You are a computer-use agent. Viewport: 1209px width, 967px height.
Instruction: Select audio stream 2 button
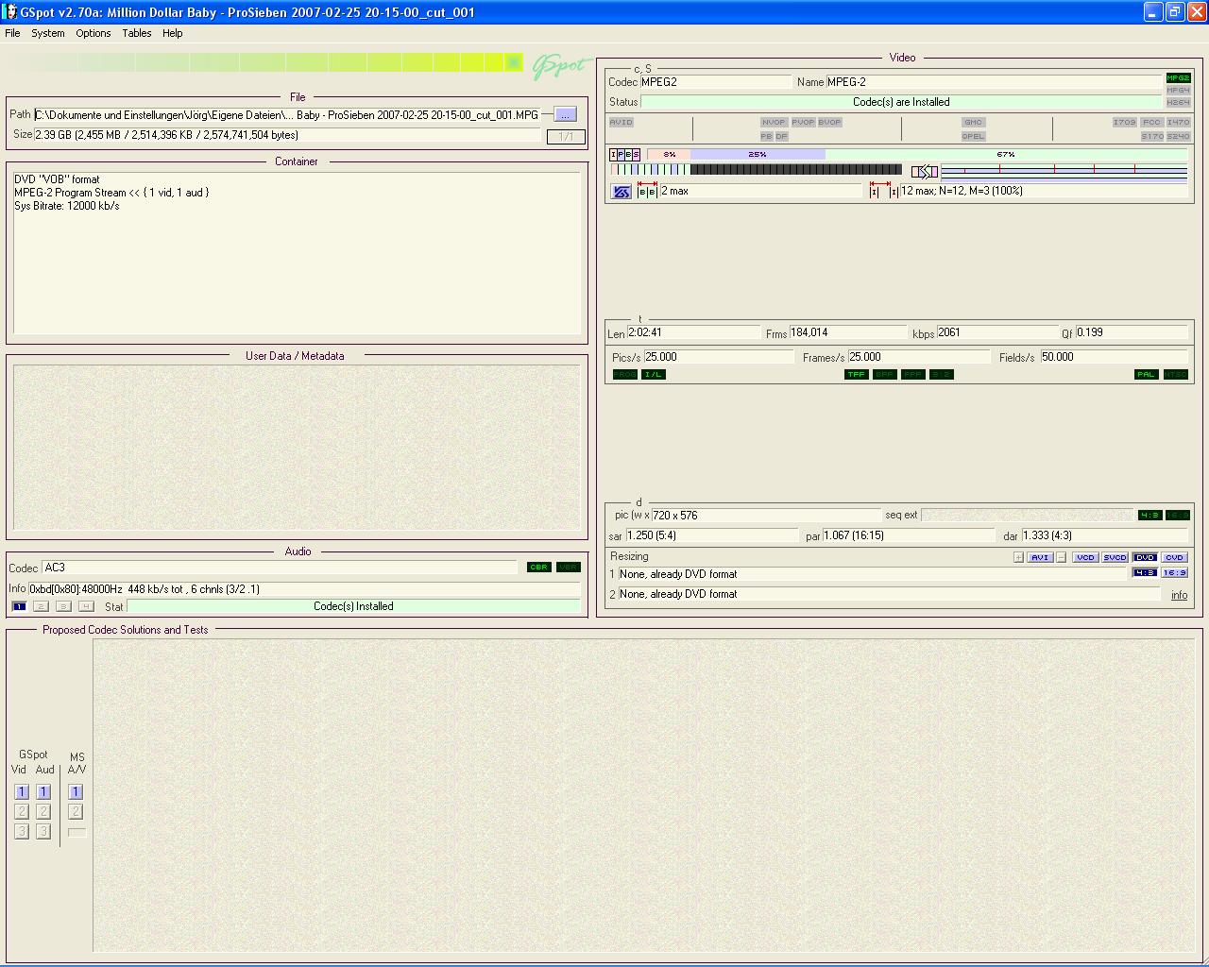point(42,606)
